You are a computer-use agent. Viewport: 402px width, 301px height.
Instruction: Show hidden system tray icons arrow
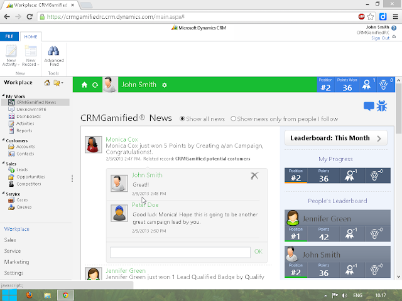pyautogui.click(x=325, y=295)
